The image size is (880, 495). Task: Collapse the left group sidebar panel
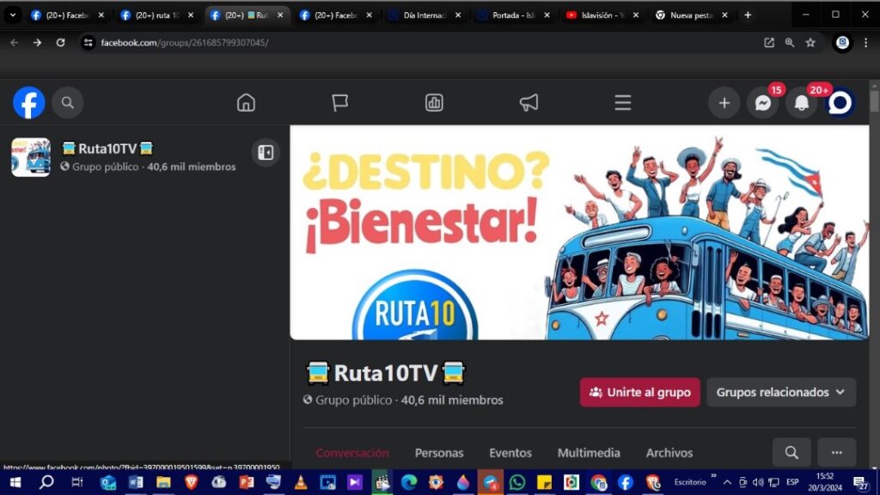[x=266, y=152]
